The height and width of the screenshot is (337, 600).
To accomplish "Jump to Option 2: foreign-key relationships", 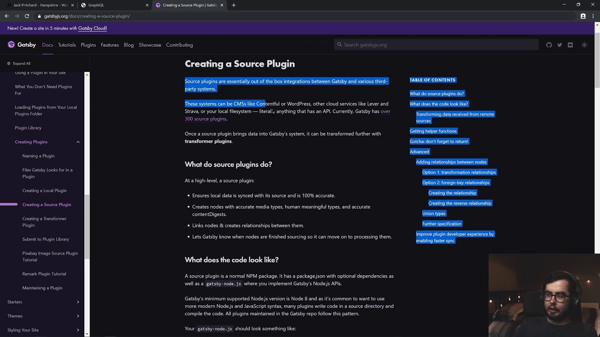I will tap(456, 183).
